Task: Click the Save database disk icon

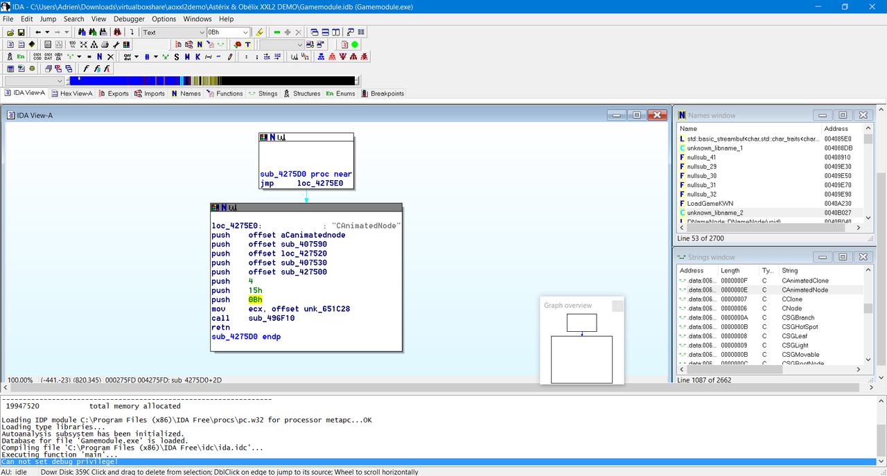Action: 21,33
